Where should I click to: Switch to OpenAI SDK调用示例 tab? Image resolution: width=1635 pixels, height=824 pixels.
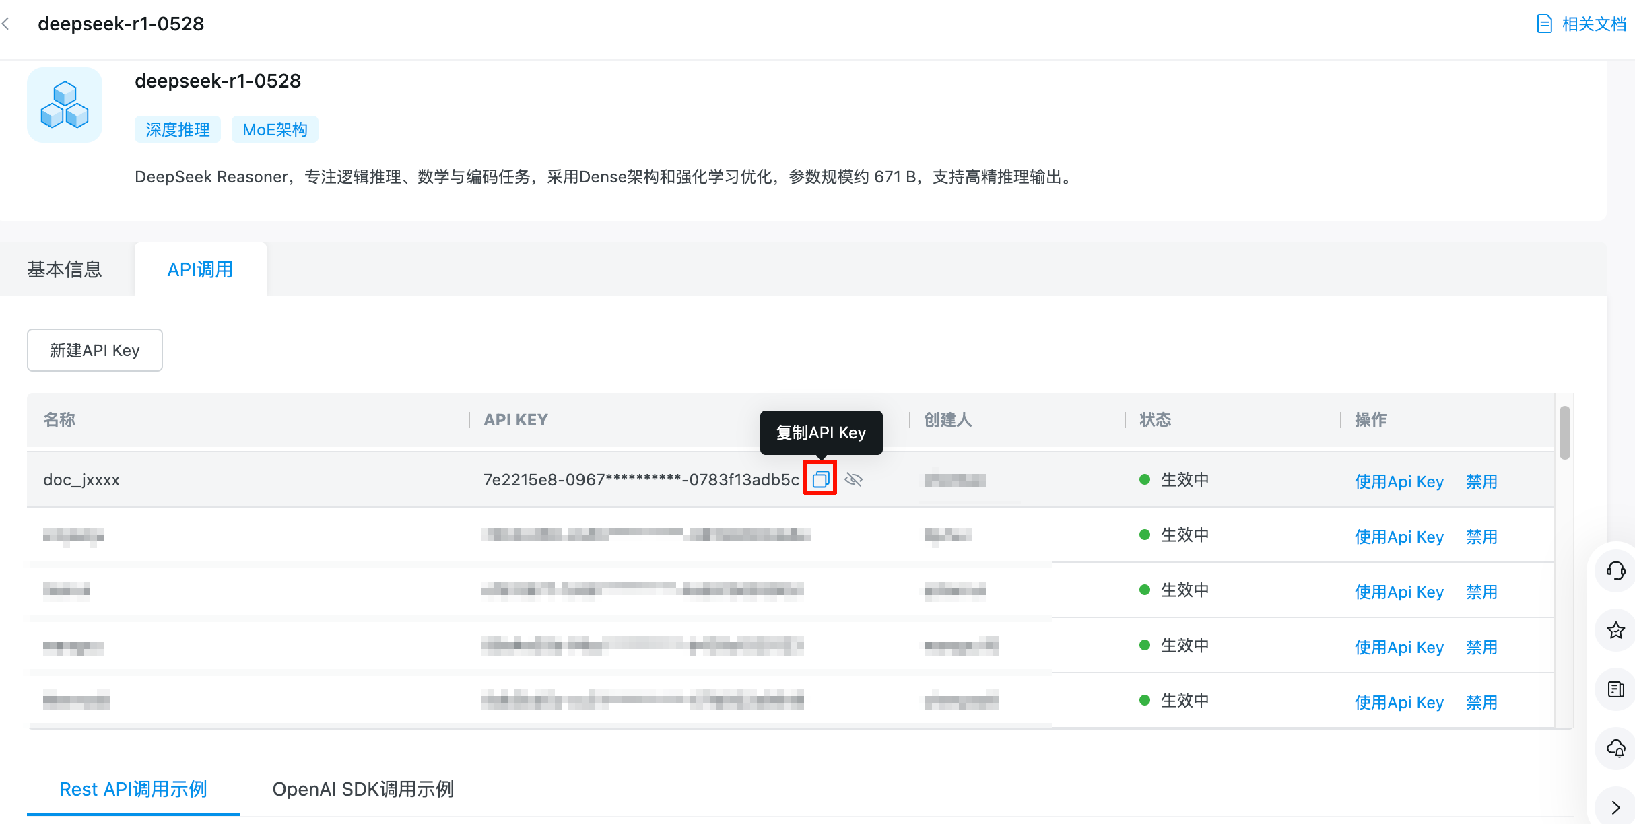[x=363, y=789]
